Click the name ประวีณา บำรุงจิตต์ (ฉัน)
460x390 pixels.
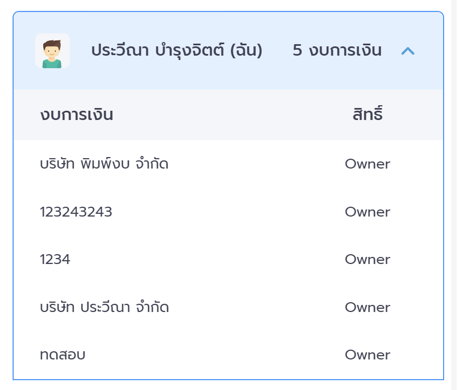click(177, 51)
